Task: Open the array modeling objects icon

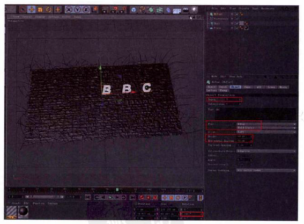Action: 160,10
